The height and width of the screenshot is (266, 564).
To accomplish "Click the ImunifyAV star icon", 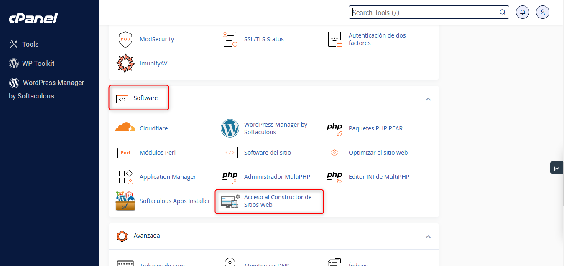I will click(x=125, y=63).
